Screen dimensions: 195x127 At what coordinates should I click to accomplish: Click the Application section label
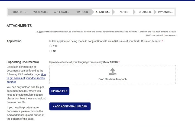pyautogui.click(x=14, y=41)
